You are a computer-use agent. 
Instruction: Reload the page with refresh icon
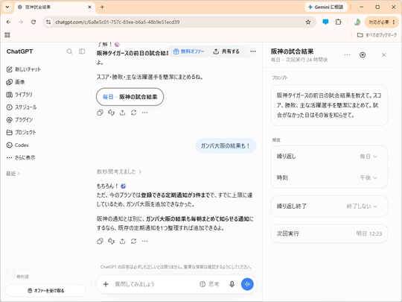click(33, 22)
